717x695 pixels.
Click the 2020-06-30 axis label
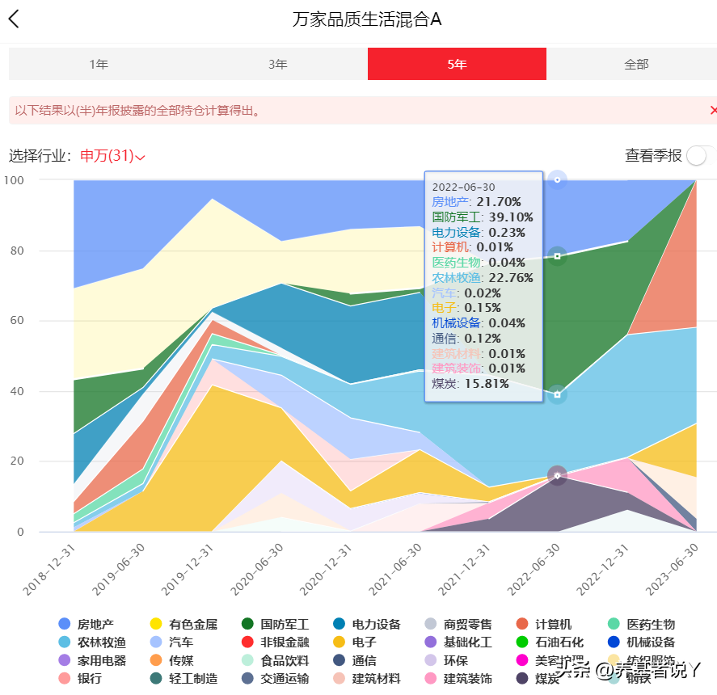pos(256,570)
